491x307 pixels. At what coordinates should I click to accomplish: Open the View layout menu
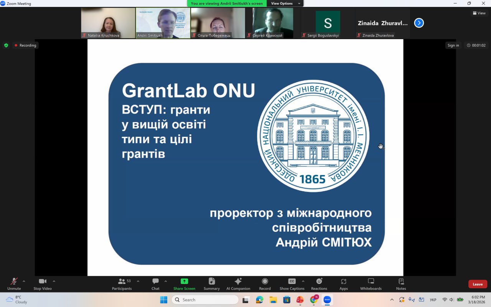pyautogui.click(x=479, y=13)
